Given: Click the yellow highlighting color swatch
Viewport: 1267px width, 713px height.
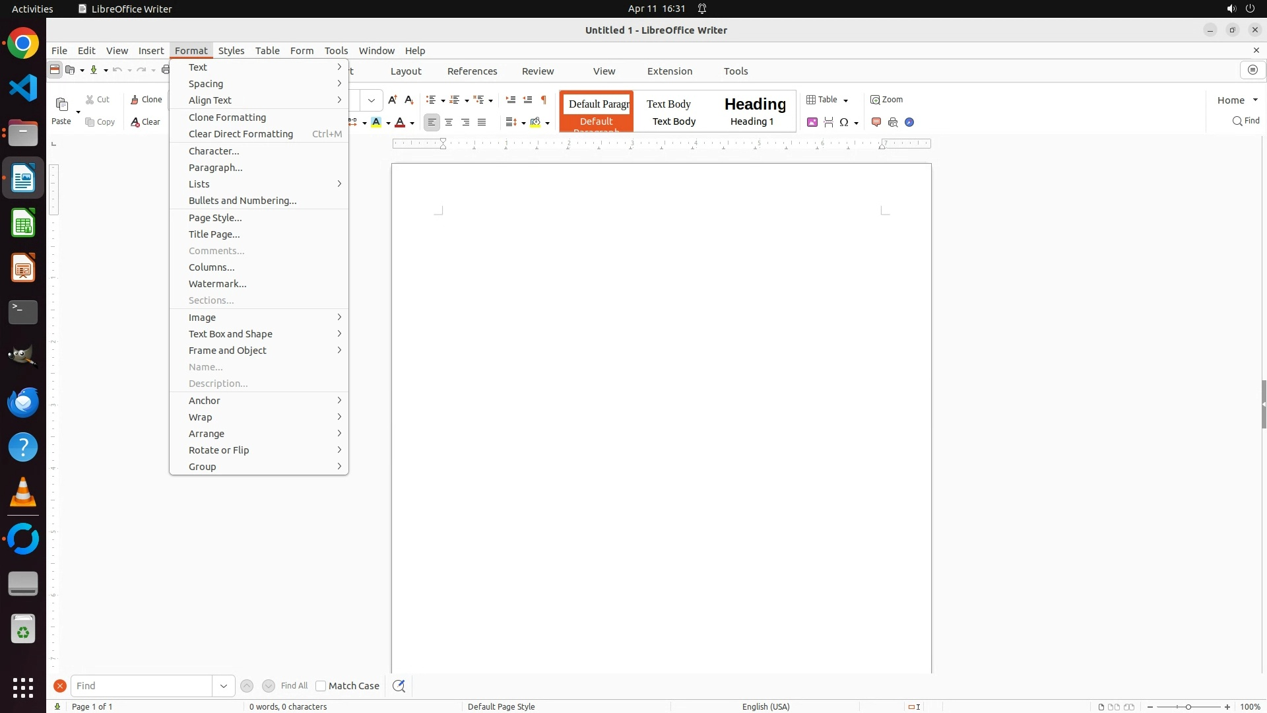Looking at the screenshot, I should click(x=376, y=122).
